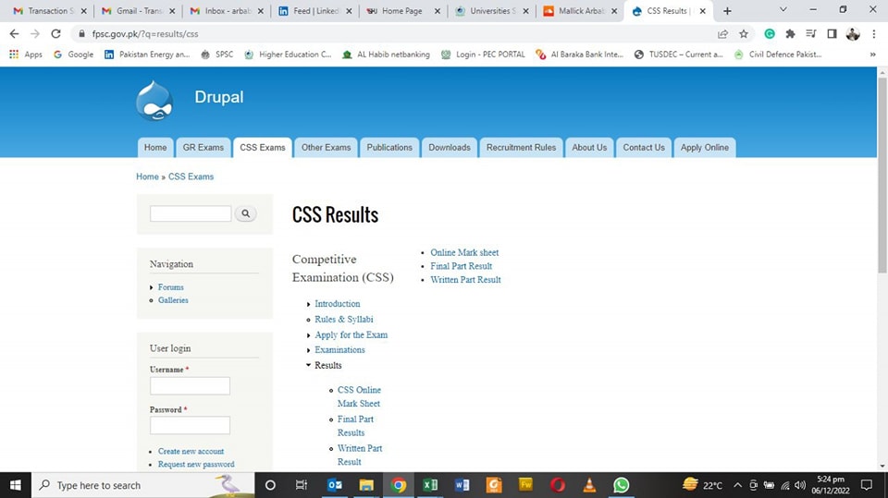Viewport: 888px width, 498px height.
Task: Open Rules & Syllabi link
Action: pos(344,319)
